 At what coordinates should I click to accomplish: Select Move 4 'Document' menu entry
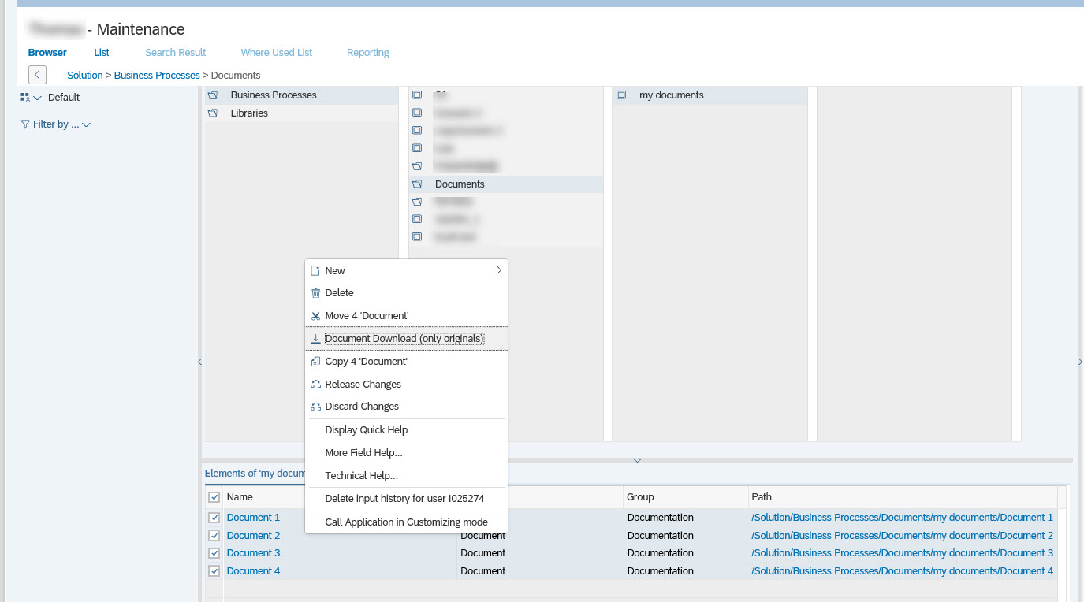(x=406, y=316)
